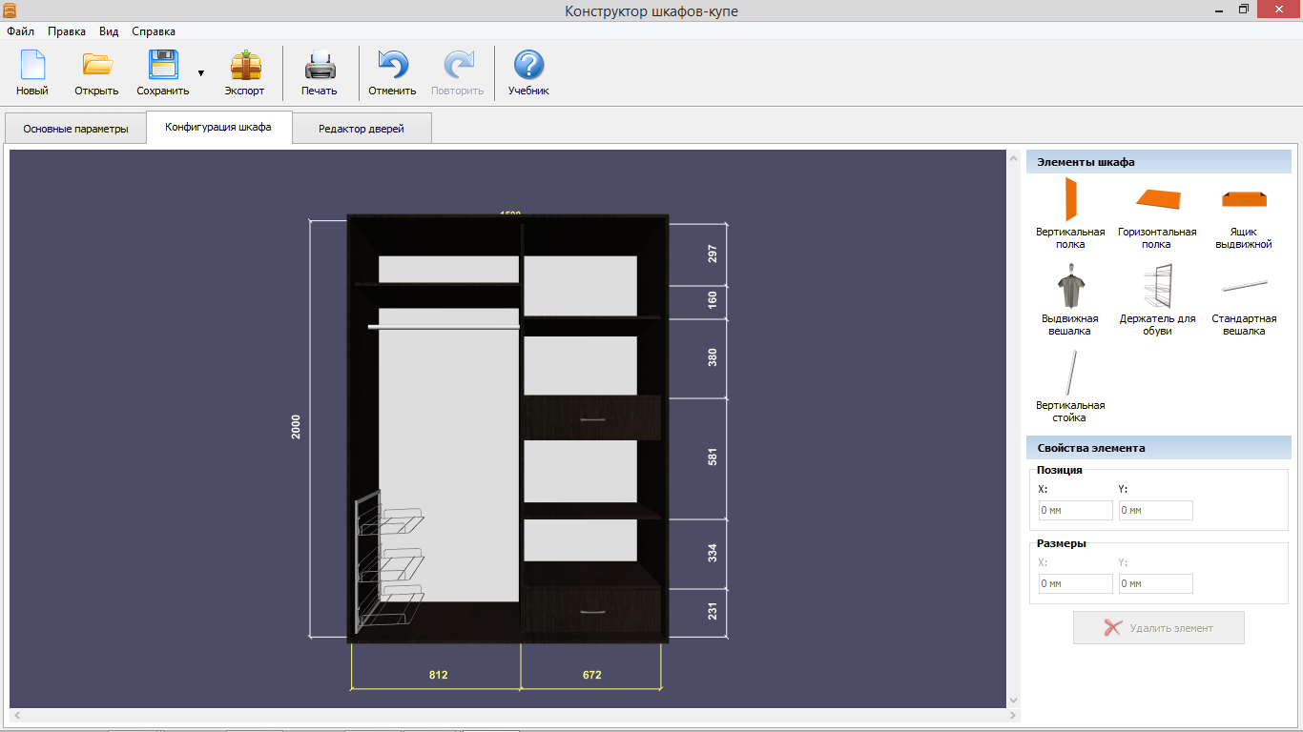Click the Удалить элемент button
Viewport: 1303px width, 732px height.
(x=1158, y=628)
